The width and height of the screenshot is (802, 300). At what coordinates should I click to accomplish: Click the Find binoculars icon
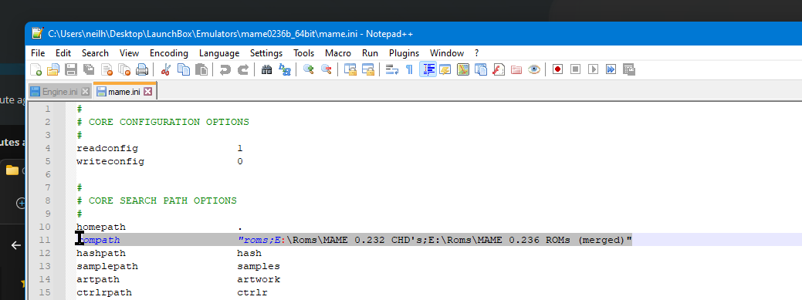click(266, 69)
